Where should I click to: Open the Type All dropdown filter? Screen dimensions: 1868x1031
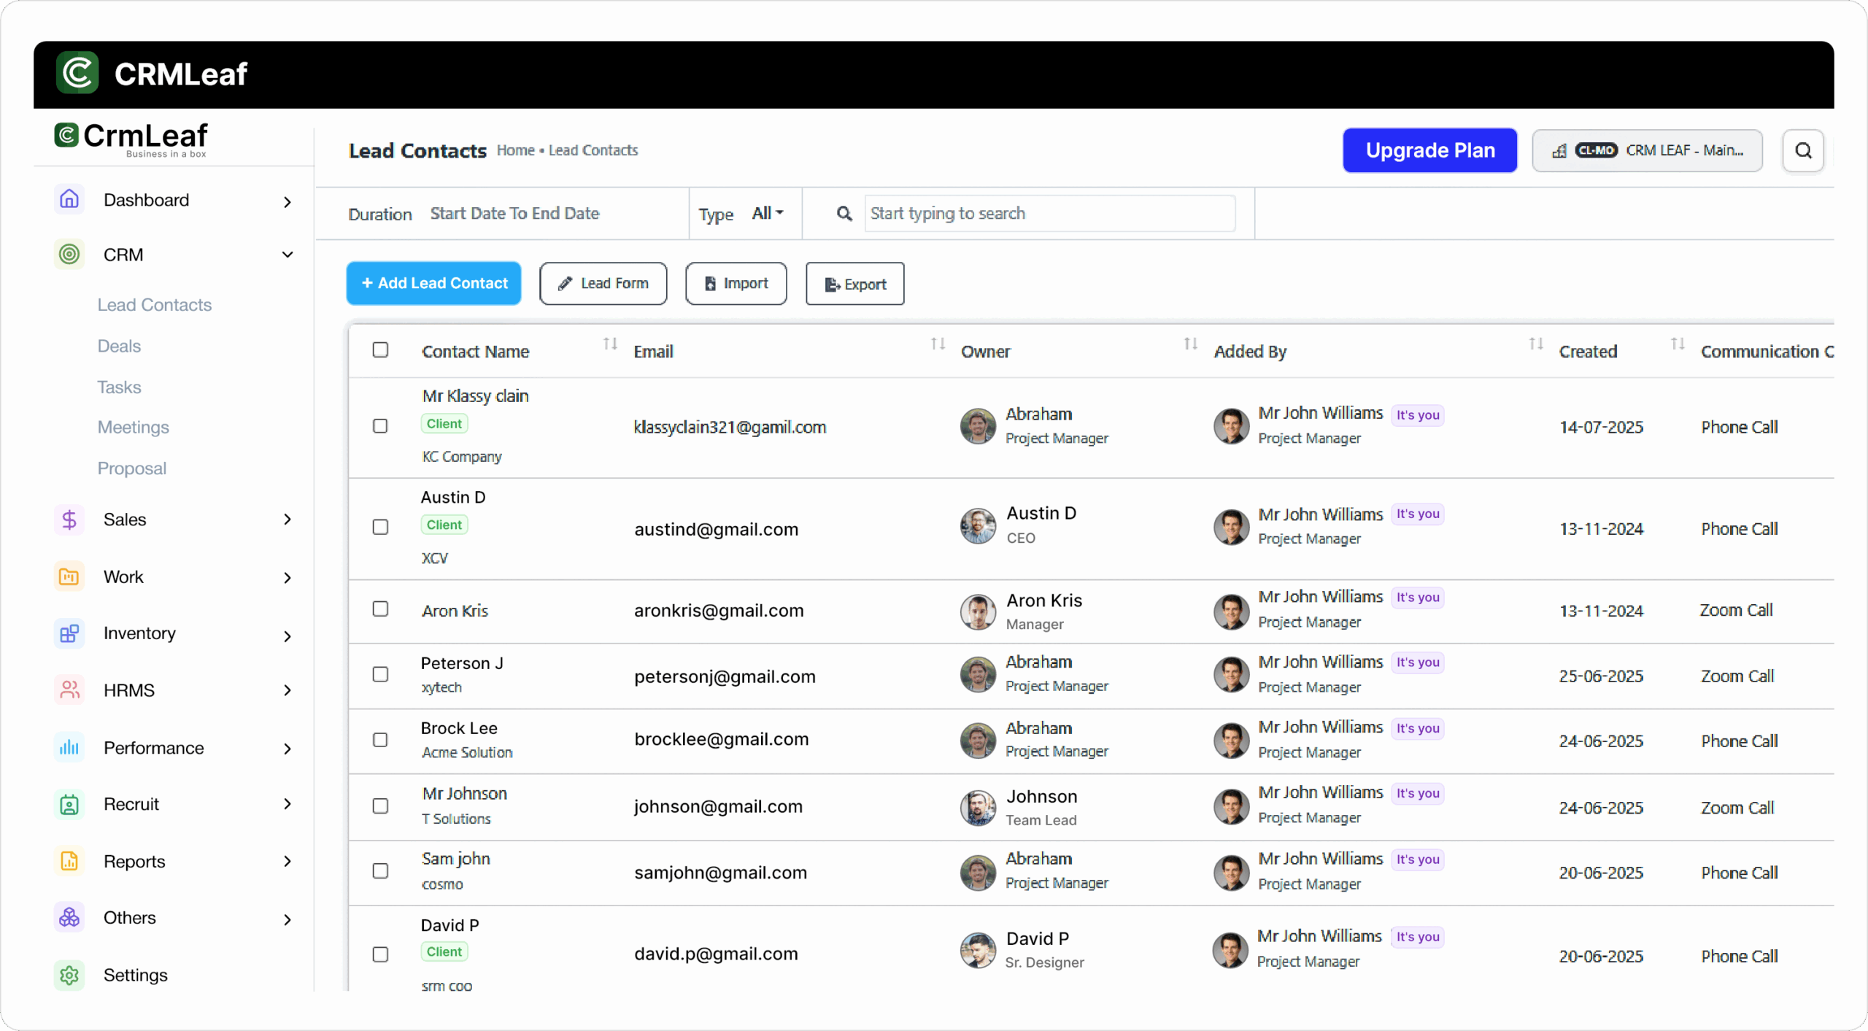tap(767, 213)
